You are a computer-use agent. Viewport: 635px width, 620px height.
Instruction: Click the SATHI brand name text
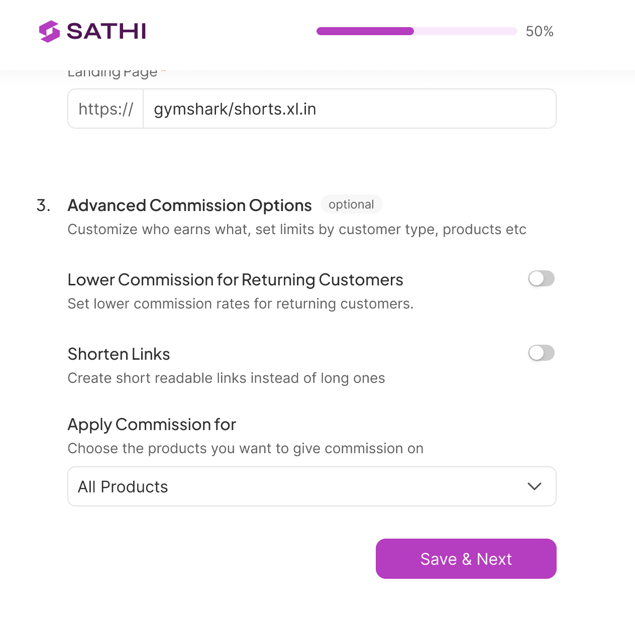(106, 31)
